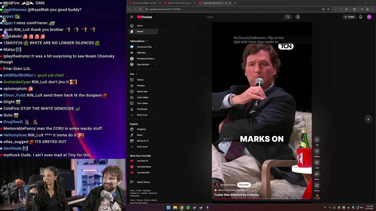376x211 pixels.
Task: Reload the browser page
Action: pyautogui.click(x=140, y=9)
